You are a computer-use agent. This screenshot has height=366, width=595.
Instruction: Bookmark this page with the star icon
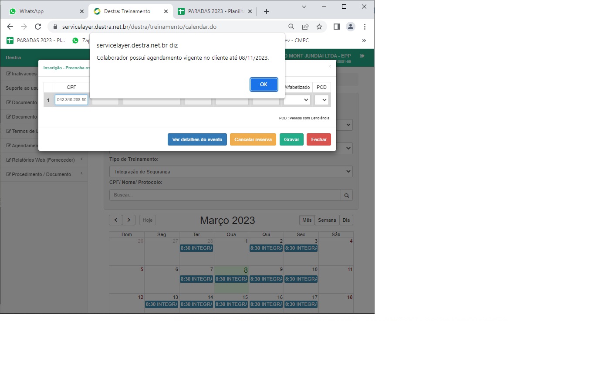pyautogui.click(x=319, y=27)
